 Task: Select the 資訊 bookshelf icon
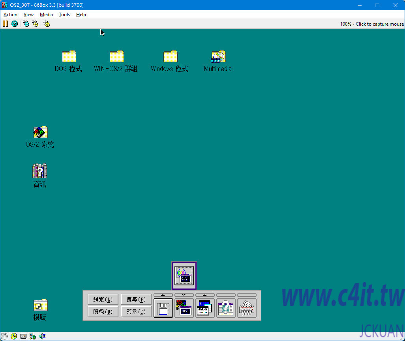click(39, 170)
